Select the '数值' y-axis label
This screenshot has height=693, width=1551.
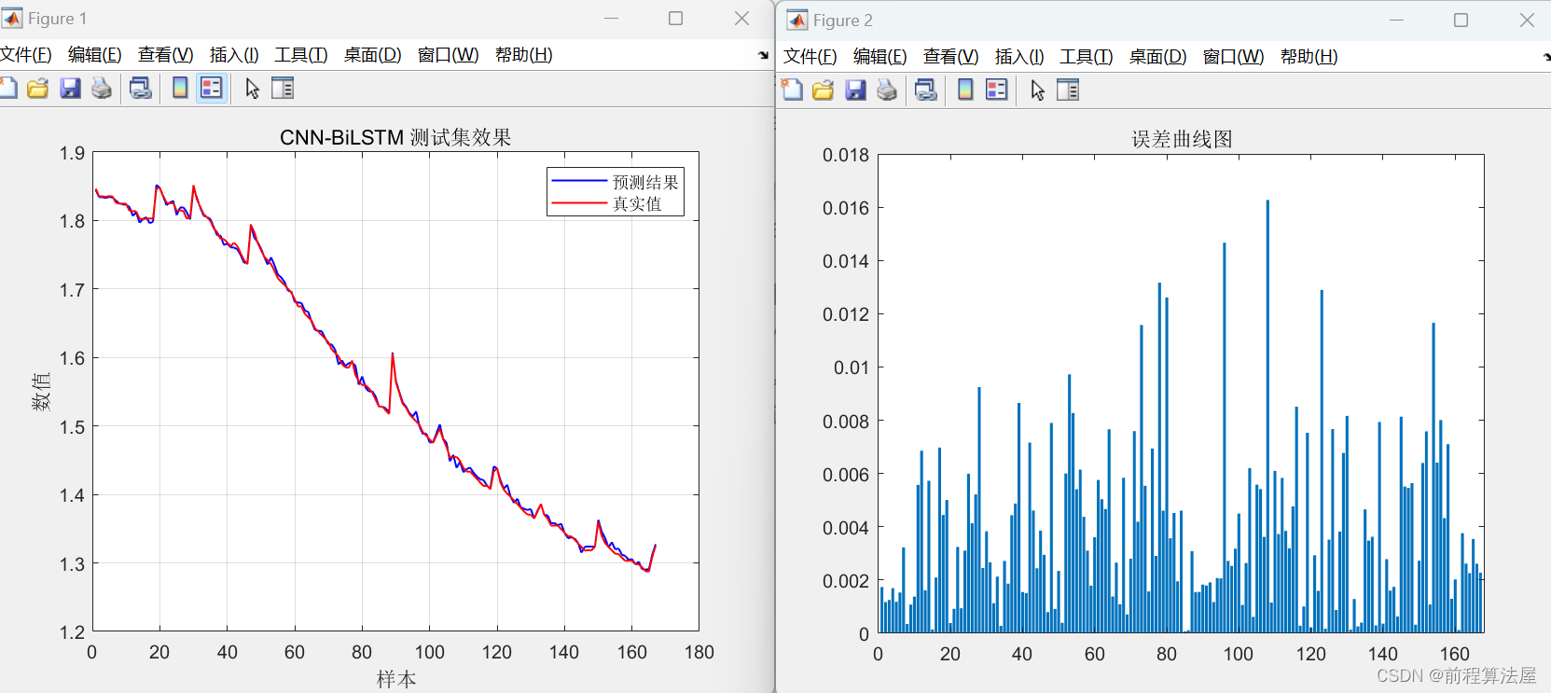click(41, 392)
